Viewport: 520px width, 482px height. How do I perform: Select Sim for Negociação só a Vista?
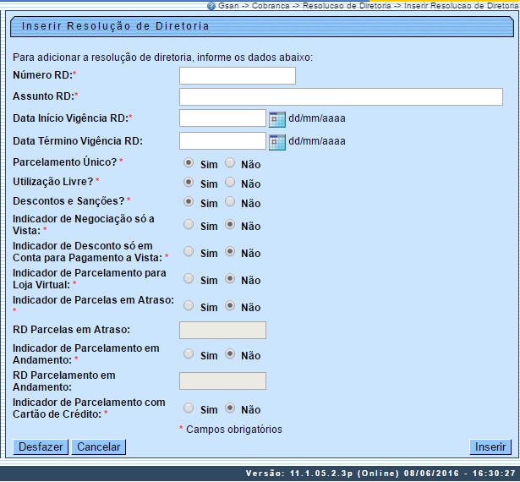pyautogui.click(x=189, y=225)
